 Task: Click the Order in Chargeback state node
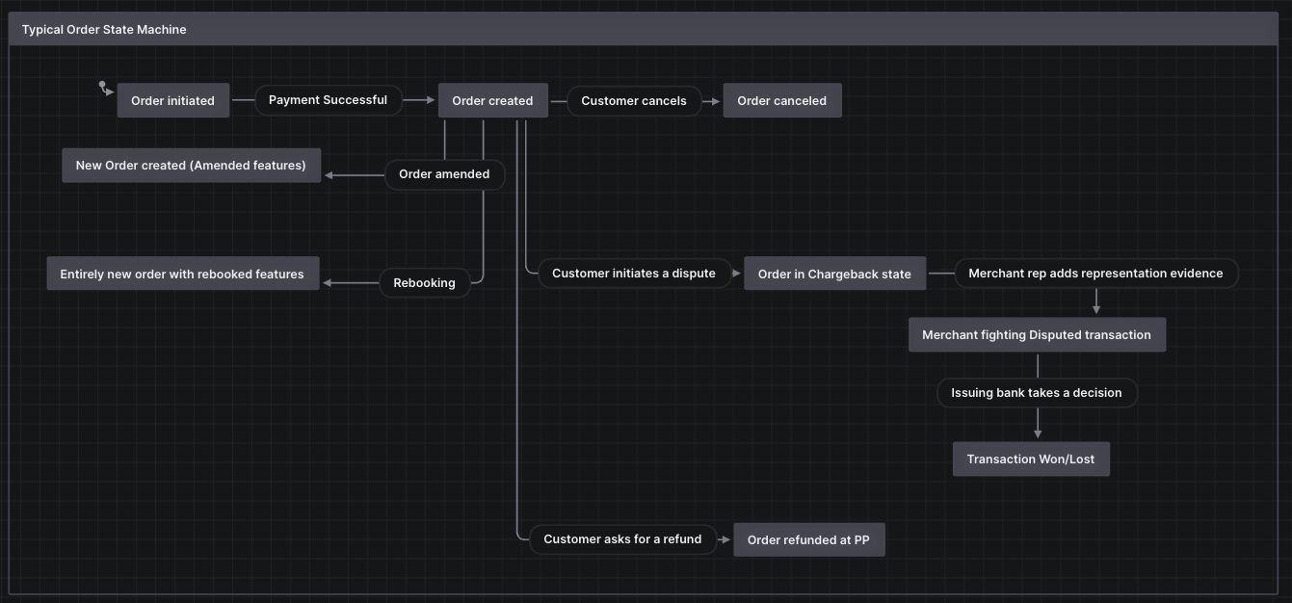(834, 274)
